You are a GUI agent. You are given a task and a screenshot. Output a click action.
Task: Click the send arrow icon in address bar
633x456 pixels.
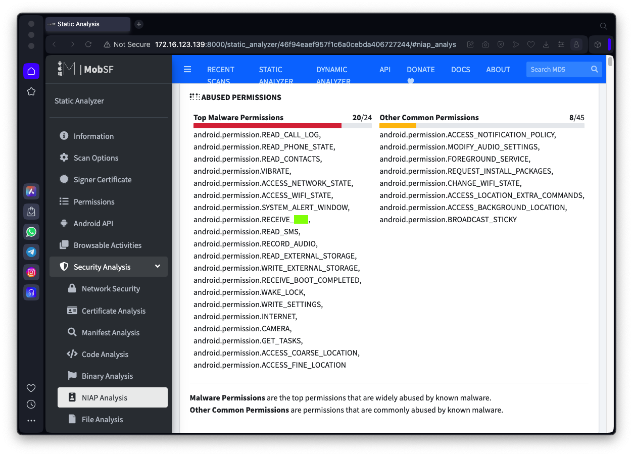516,44
